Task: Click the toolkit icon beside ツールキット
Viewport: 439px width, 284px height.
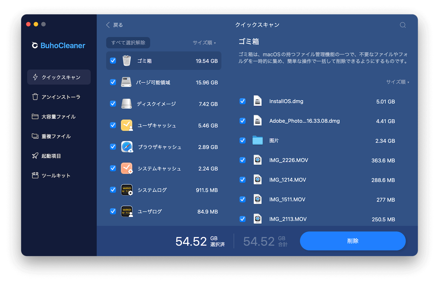Action: click(x=35, y=175)
